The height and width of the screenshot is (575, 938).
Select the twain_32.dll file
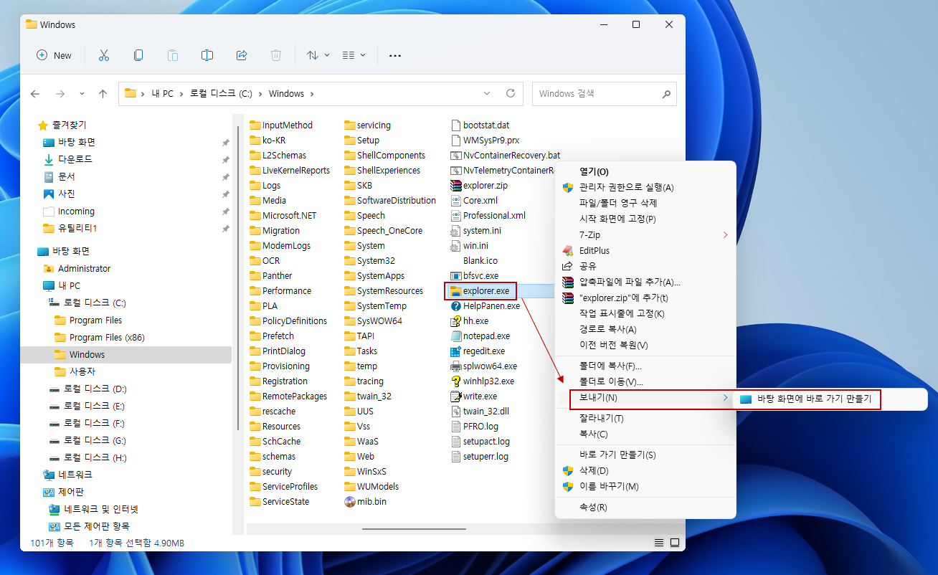coord(480,412)
